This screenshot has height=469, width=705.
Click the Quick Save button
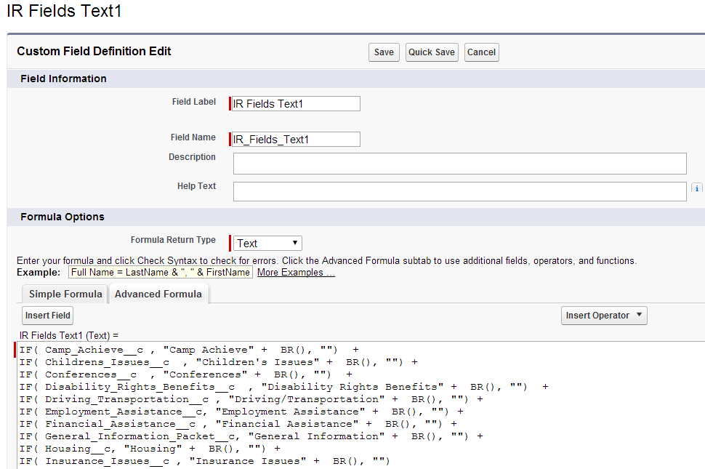pos(431,52)
